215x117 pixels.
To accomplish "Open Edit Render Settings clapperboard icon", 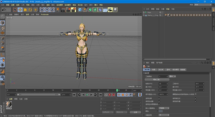I will (74, 10).
